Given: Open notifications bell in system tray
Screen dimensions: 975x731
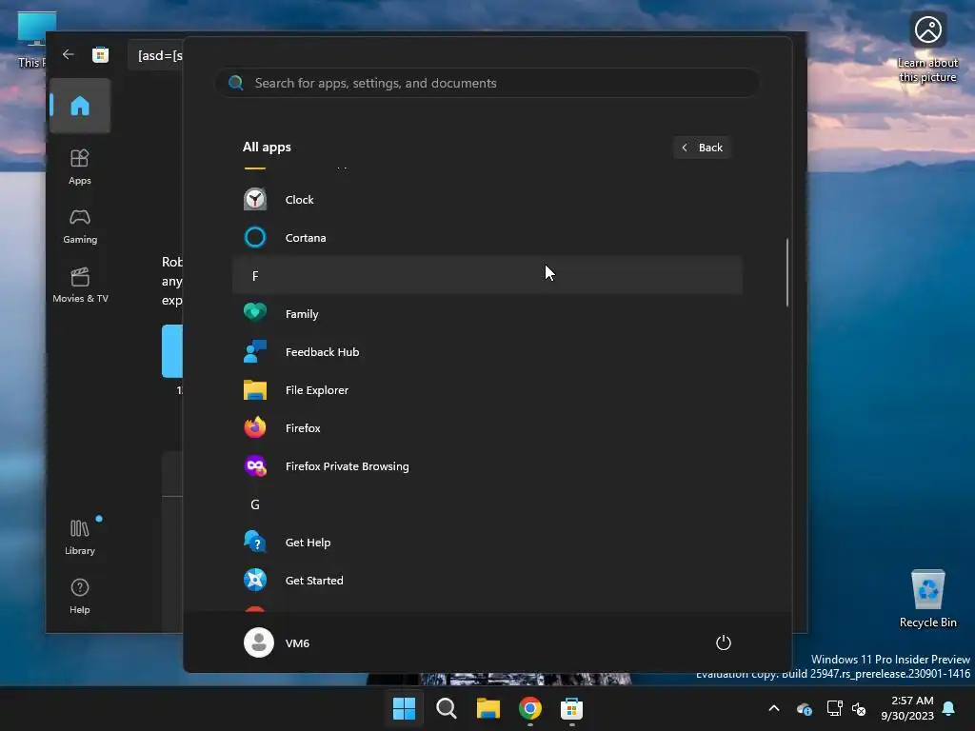Looking at the screenshot, I should tap(949, 708).
